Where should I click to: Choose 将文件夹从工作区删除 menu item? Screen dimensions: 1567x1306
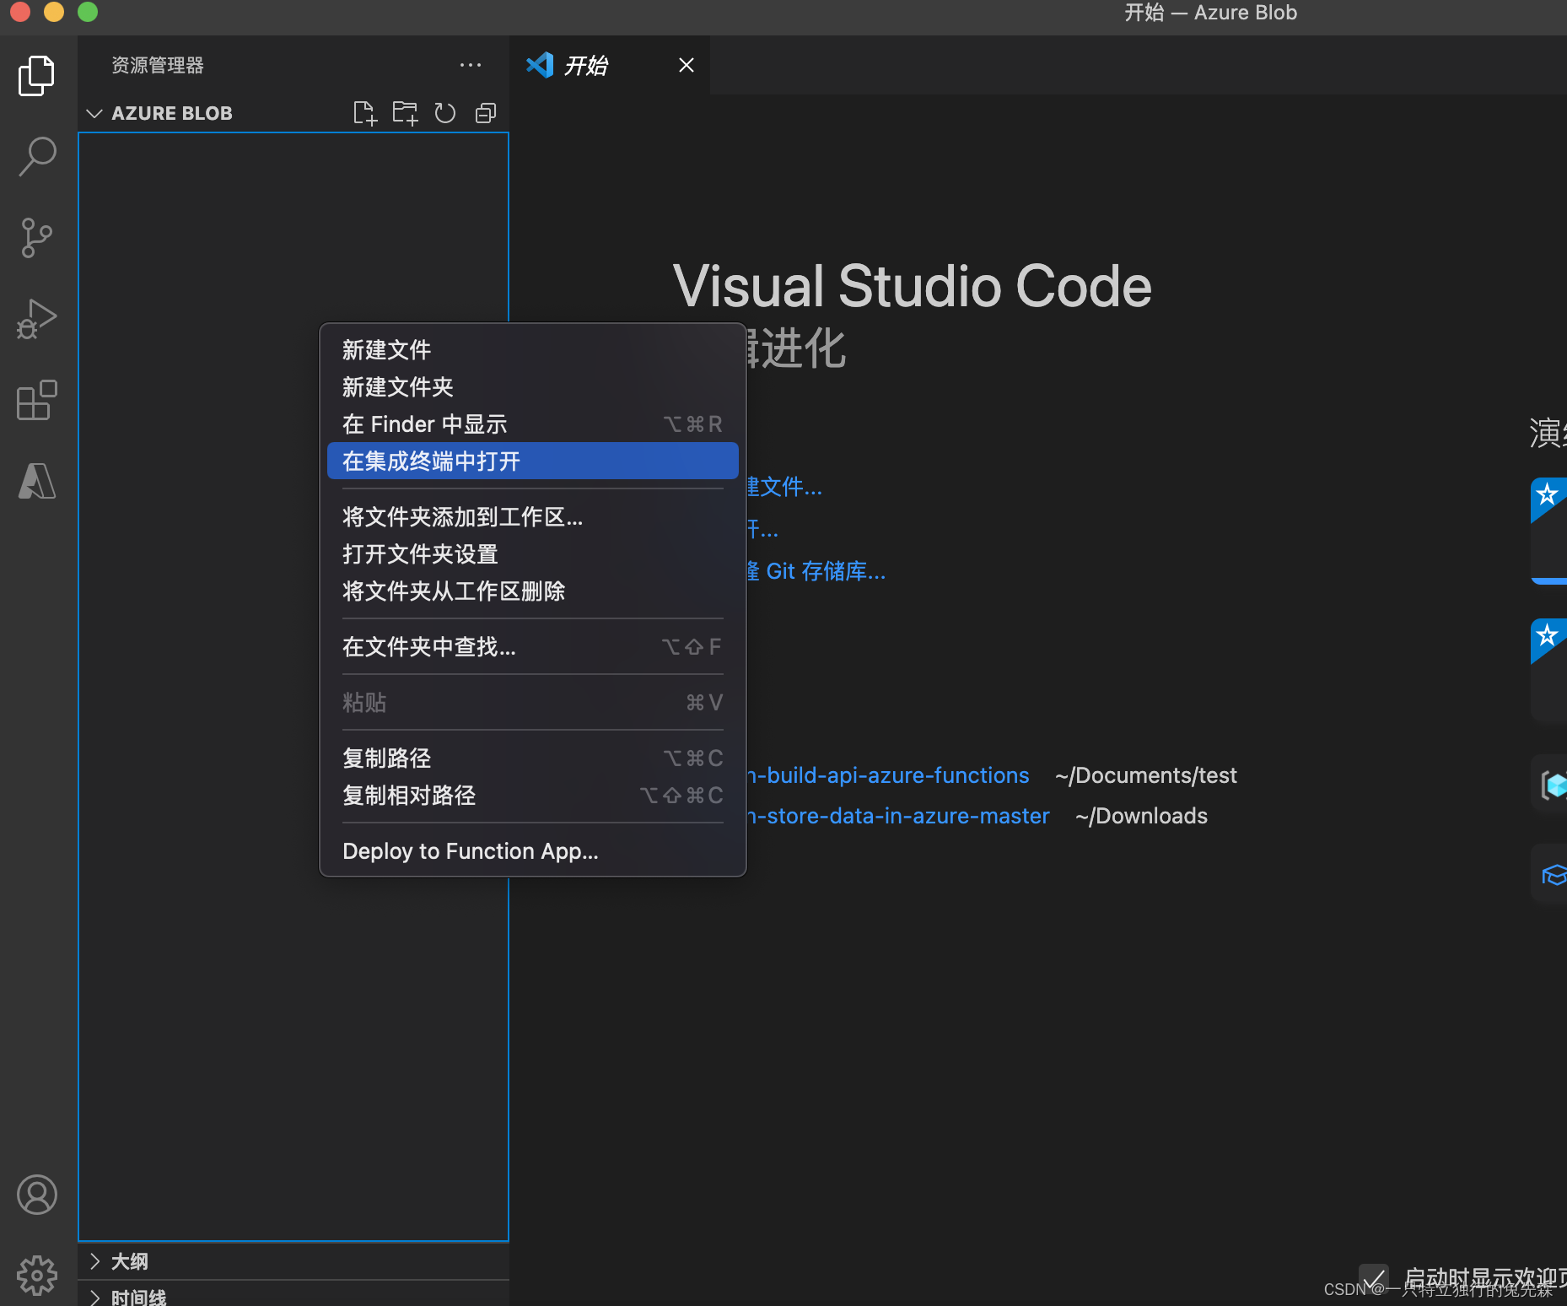(532, 591)
